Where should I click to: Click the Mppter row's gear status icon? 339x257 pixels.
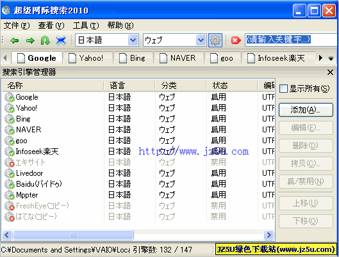[x=10, y=195]
